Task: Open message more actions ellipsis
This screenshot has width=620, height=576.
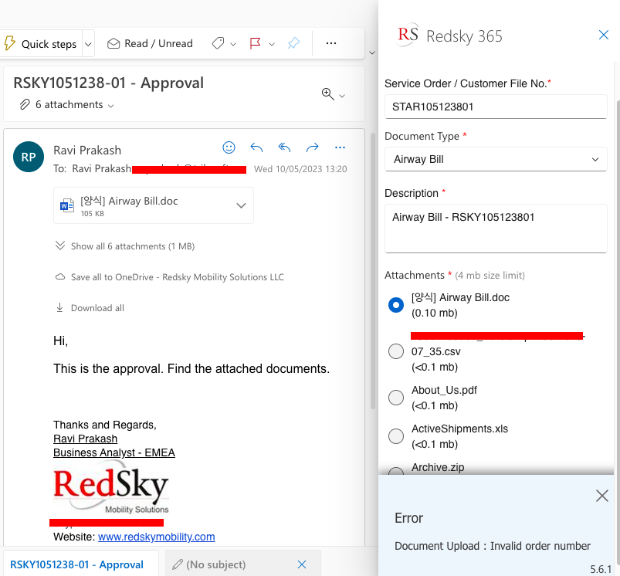Action: point(340,147)
